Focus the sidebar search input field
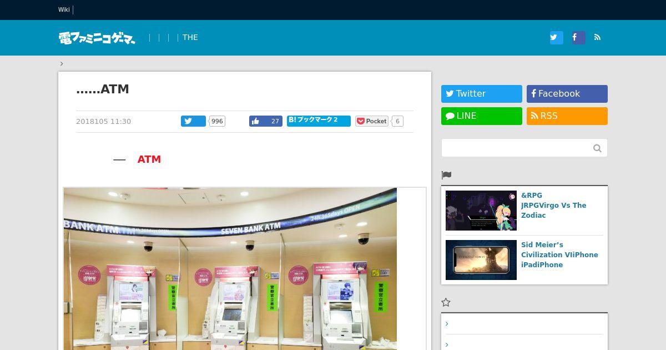Viewport: 666px width, 350px height. click(516, 148)
